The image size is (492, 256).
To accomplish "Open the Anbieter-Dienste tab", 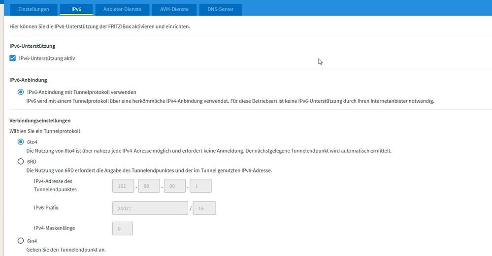I will click(122, 9).
